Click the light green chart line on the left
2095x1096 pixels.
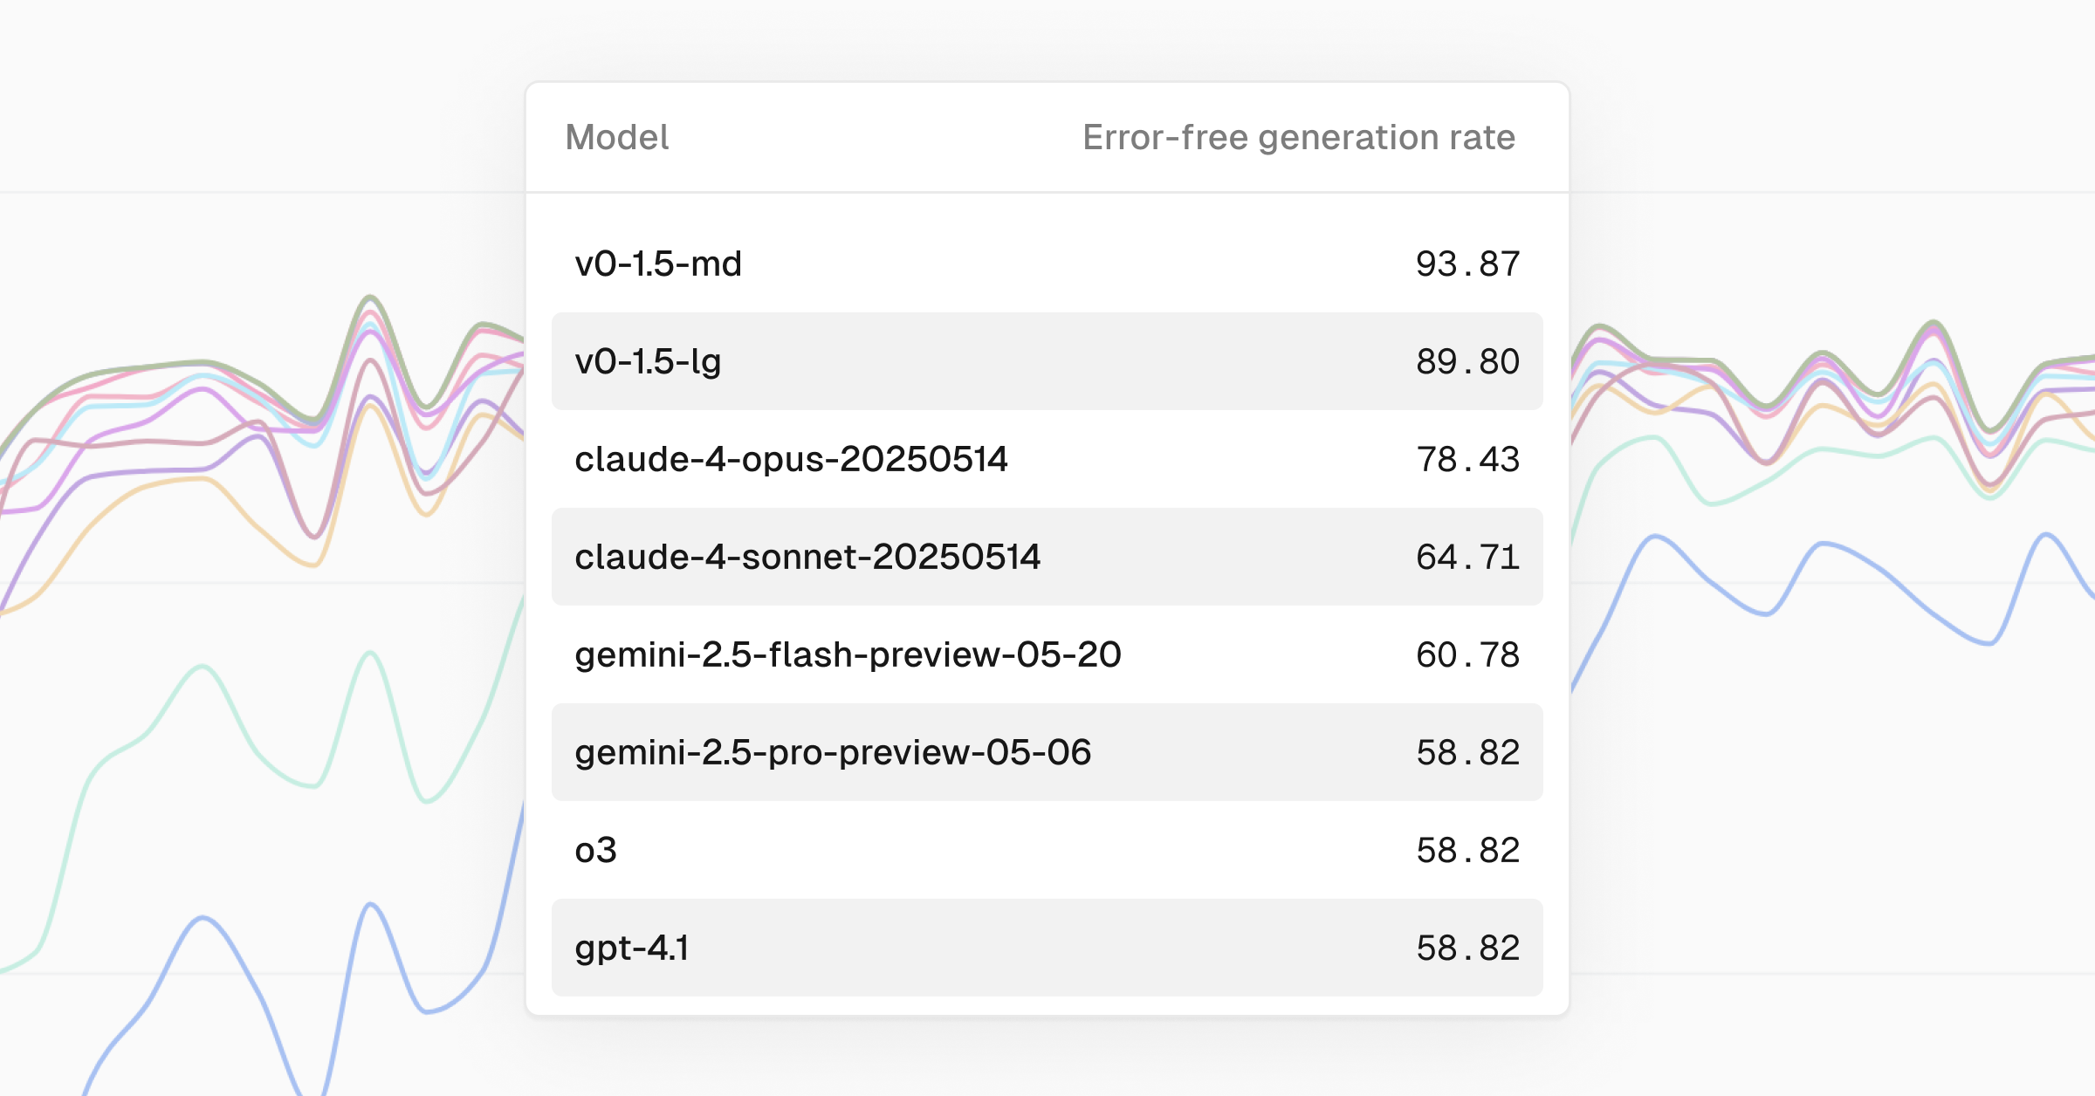[202, 668]
